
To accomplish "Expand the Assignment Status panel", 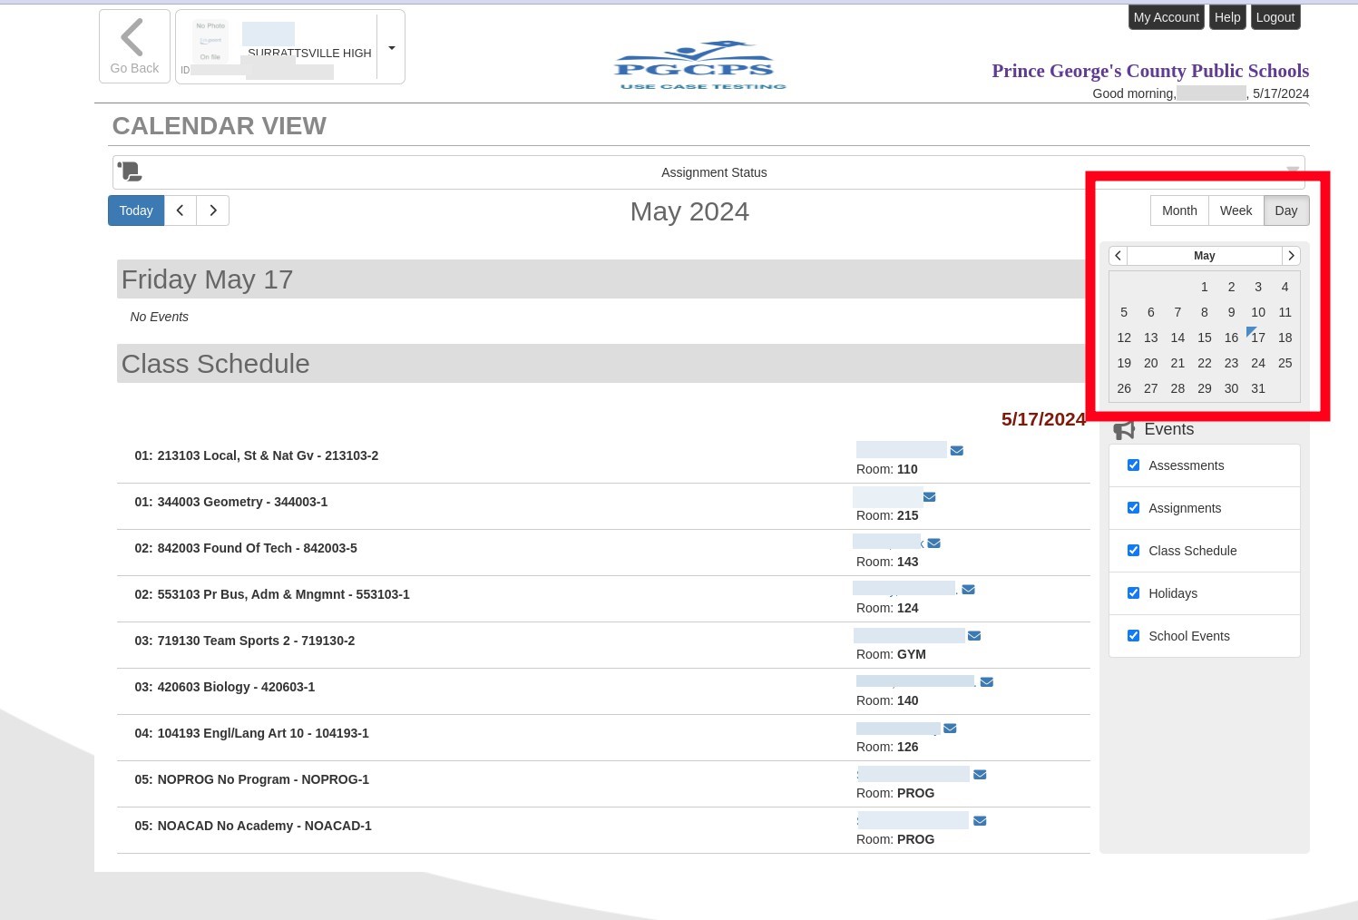I will pos(1293,170).
